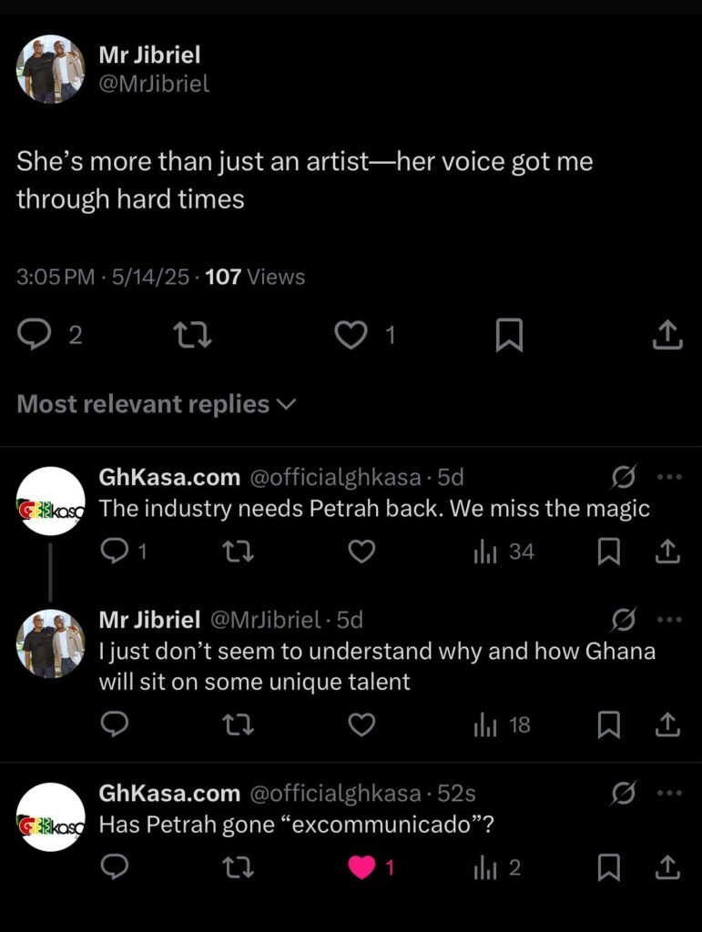
Task: Reply to Mr Jibriel's main post
Action: click(36, 336)
